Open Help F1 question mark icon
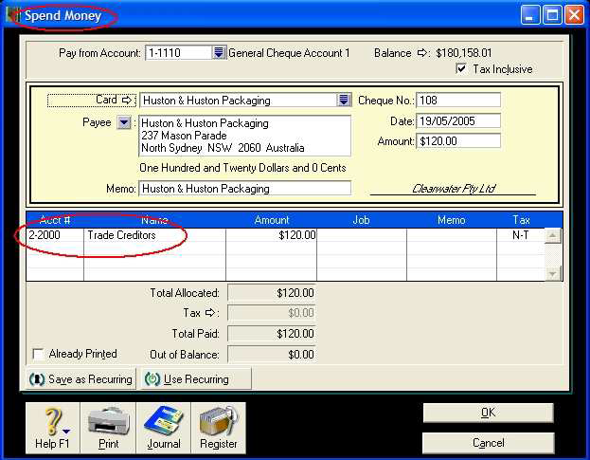This screenshot has width=590, height=460. coord(53,428)
